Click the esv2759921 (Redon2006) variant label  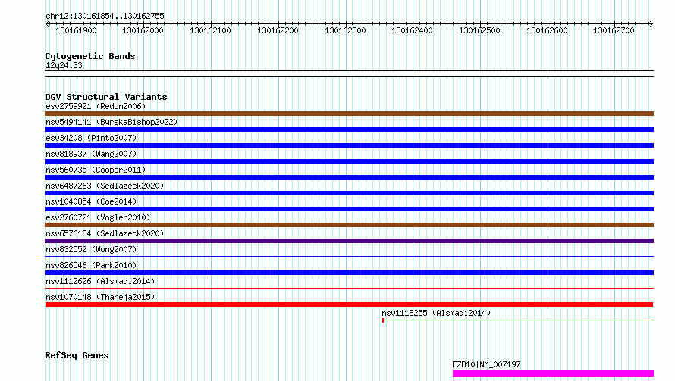coord(96,106)
